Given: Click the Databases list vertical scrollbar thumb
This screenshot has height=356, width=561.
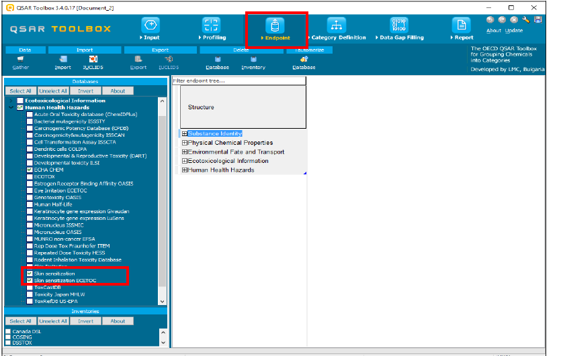Looking at the screenshot, I should [163, 201].
